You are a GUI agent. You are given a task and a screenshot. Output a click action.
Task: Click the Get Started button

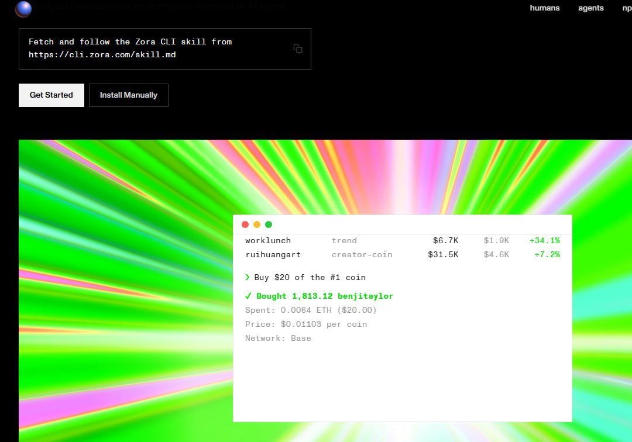[51, 95]
